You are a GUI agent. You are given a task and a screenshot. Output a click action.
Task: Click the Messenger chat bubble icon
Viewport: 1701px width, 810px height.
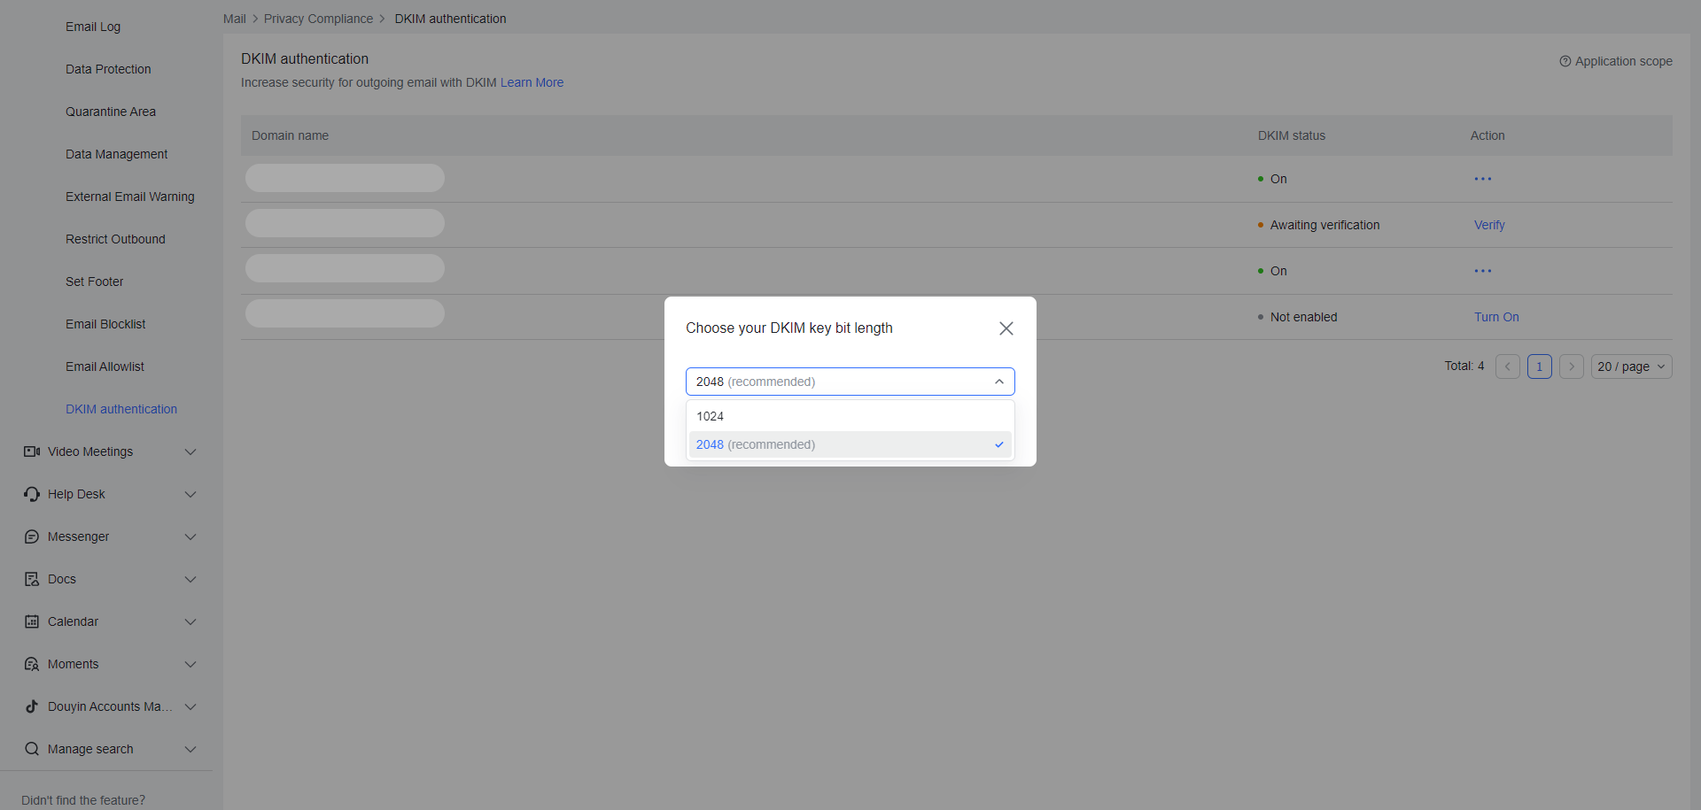32,536
